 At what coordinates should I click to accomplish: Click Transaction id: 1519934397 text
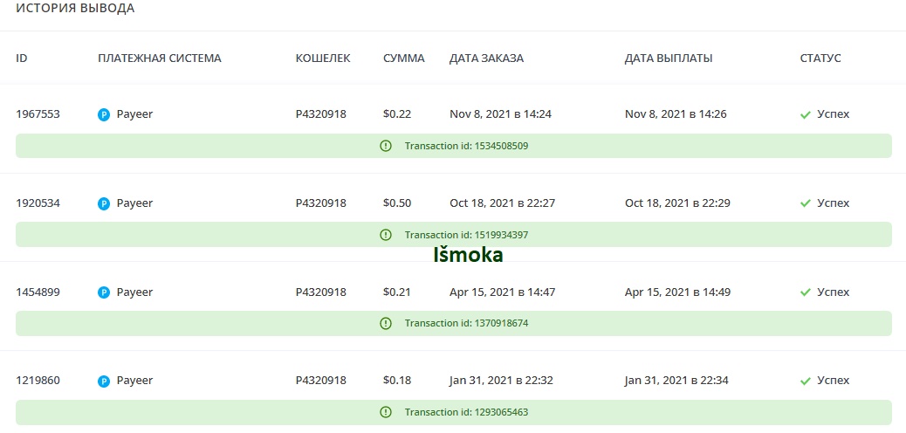tap(466, 235)
